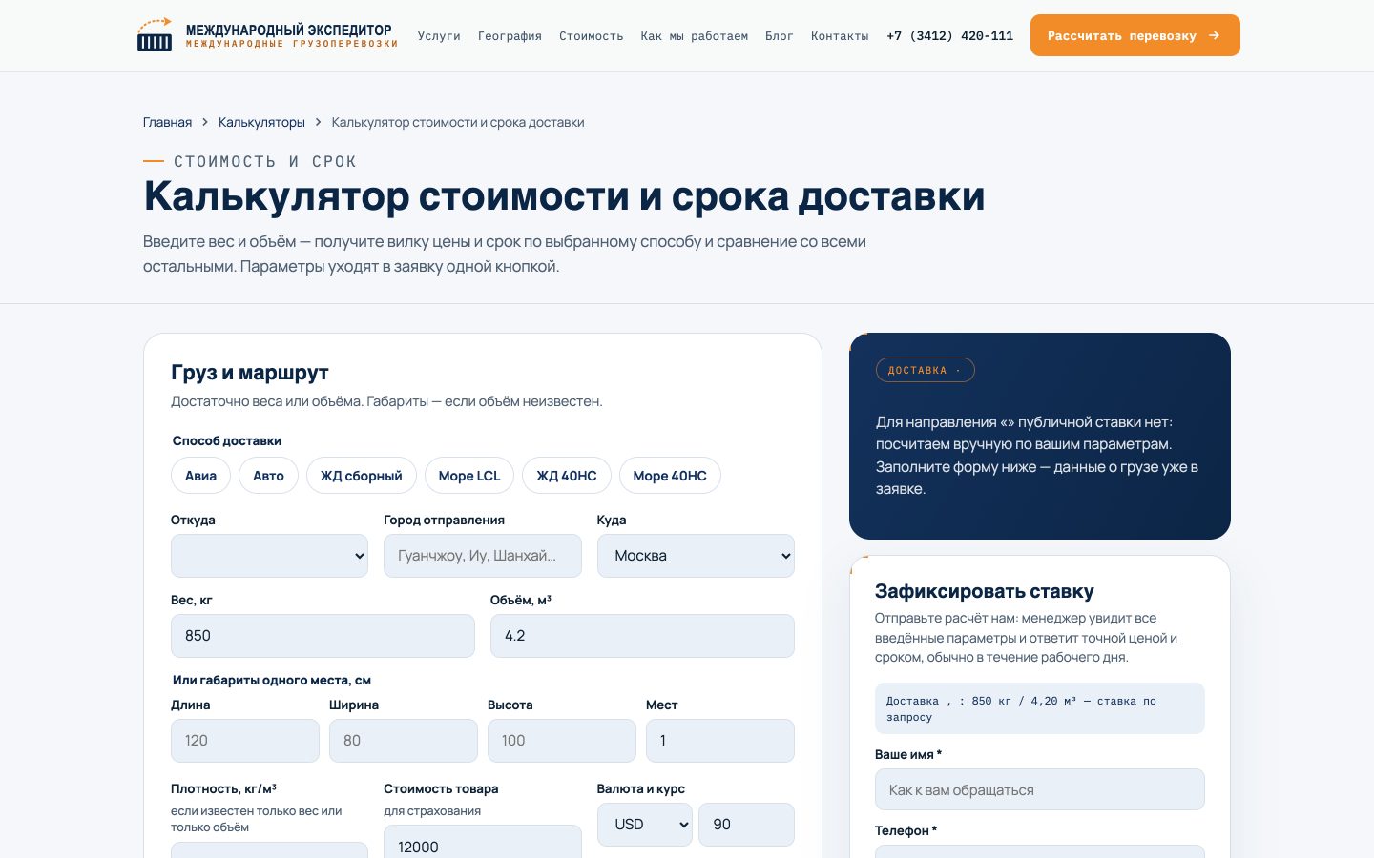The image size is (1374, 858).
Task: Open Калькуляторы breadcrumb link
Action: [x=261, y=122]
